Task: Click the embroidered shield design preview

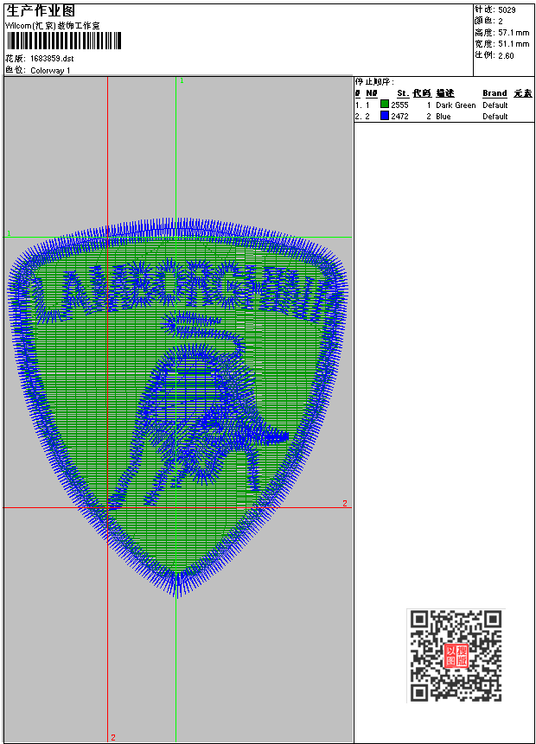Action: (177, 407)
